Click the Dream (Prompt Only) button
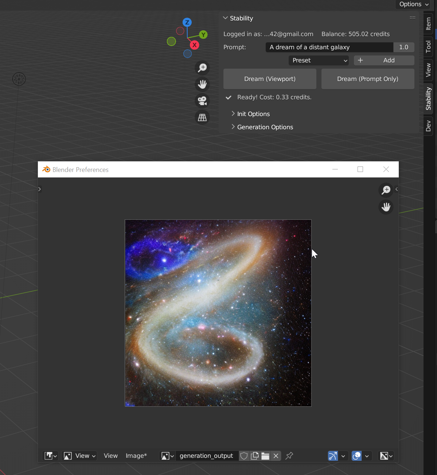 [x=367, y=79]
